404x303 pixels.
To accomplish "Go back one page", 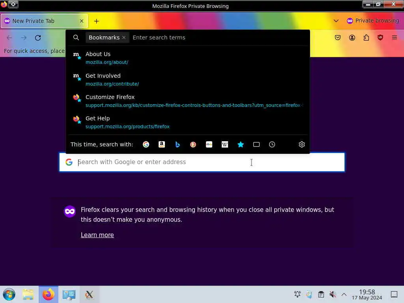I will 9,38.
